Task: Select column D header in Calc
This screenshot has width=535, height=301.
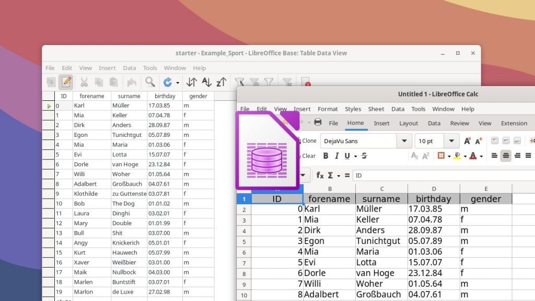Action: coord(434,189)
